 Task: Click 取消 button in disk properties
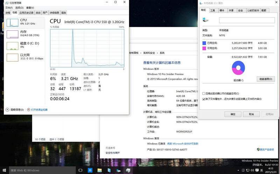(251, 114)
